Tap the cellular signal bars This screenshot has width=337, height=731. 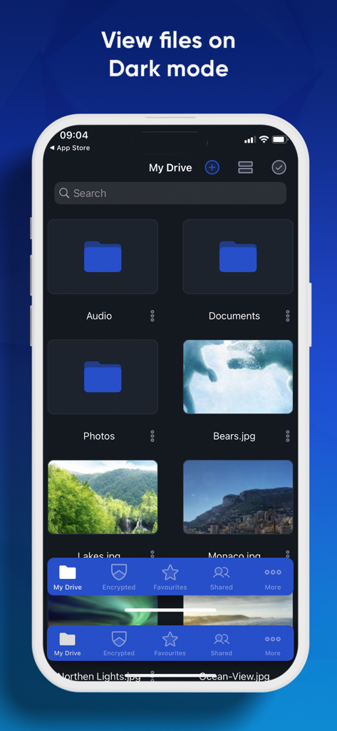pos(250,139)
